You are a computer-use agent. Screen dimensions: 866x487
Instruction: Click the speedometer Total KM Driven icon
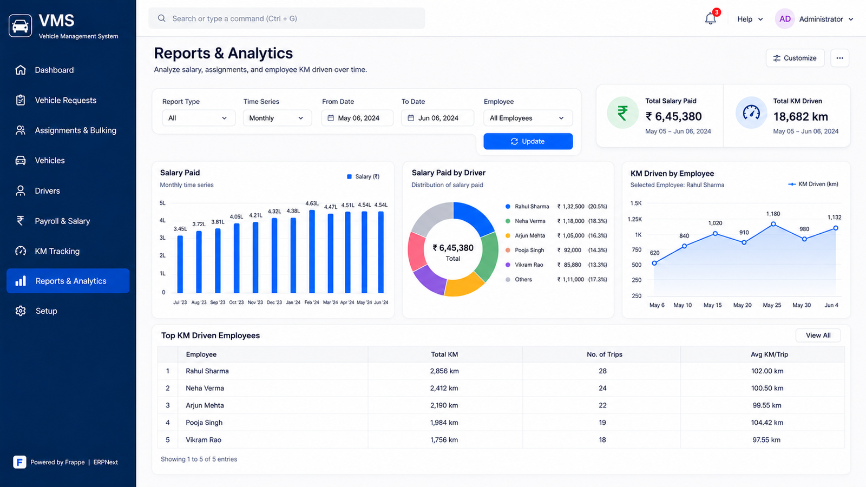tap(751, 113)
